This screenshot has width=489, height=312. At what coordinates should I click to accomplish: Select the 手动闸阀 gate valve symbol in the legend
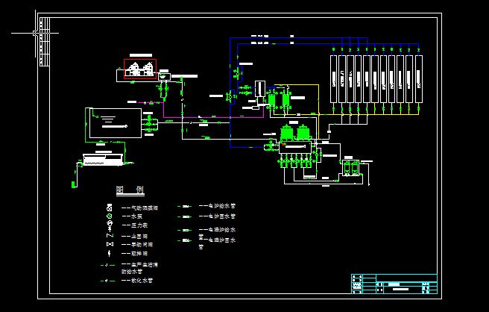pyautogui.click(x=110, y=244)
